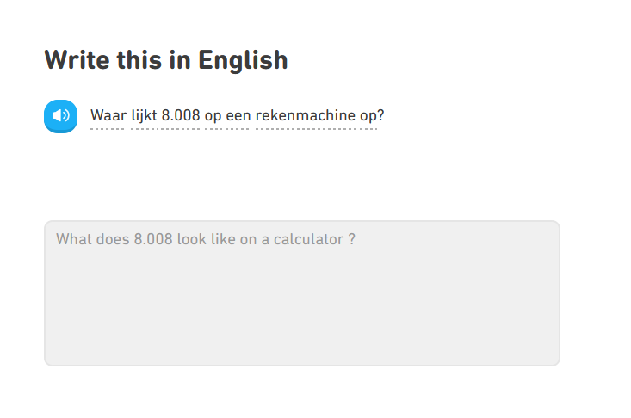The width and height of the screenshot is (631, 418).
Task: Click the word "Write" in the heading
Action: tap(74, 60)
